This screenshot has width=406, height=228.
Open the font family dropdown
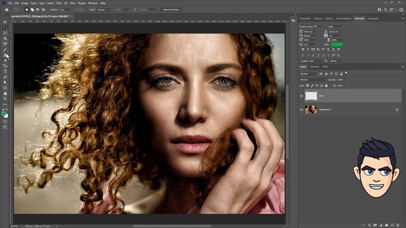311,27
